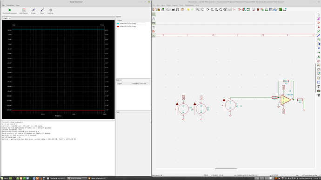321x180 pixels.
Task: Click the Paste clipboard icon in Eeschema
Action: pyautogui.click(x=183, y=10)
